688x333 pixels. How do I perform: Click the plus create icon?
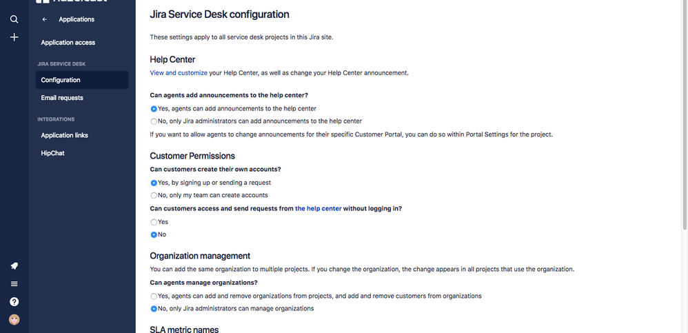(14, 37)
